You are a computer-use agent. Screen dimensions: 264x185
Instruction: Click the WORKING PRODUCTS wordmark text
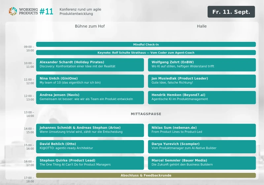click(x=28, y=11)
